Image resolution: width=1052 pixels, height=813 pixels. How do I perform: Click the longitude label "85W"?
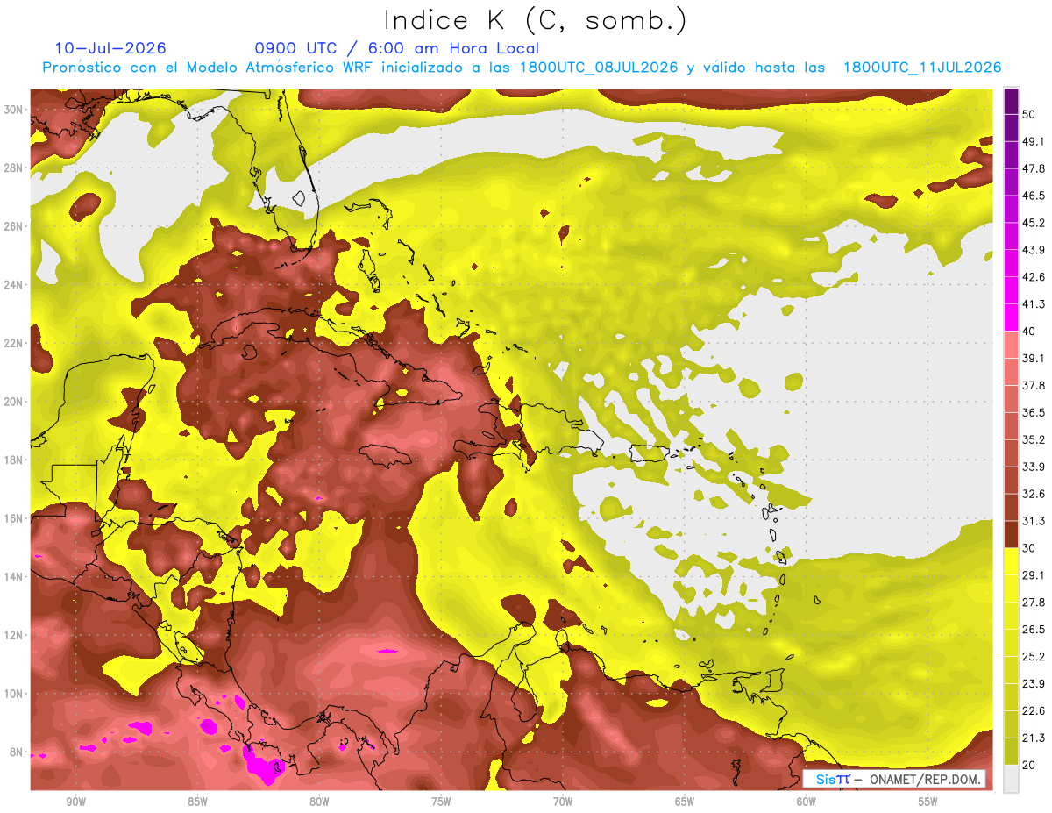(x=197, y=802)
